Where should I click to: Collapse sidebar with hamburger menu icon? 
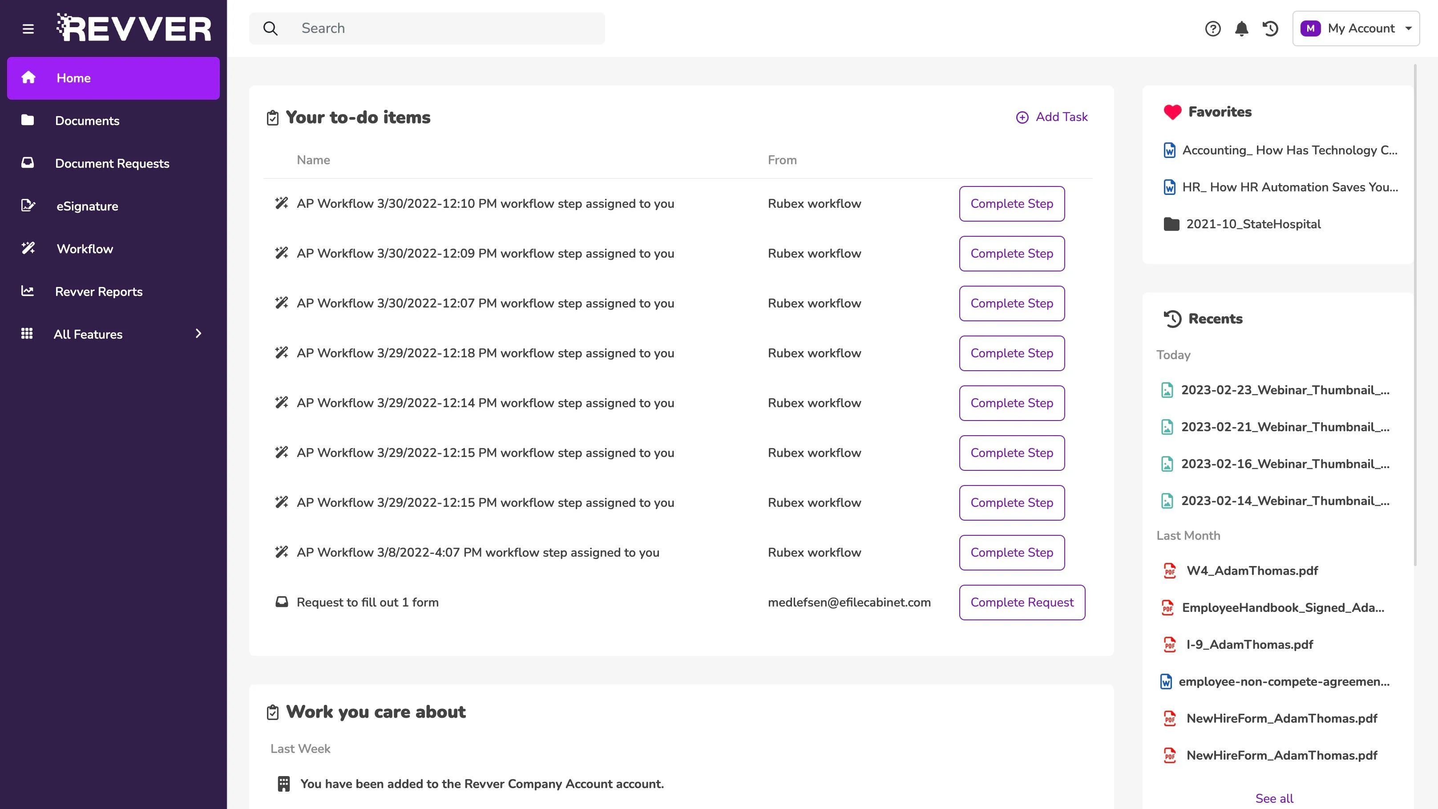28,28
